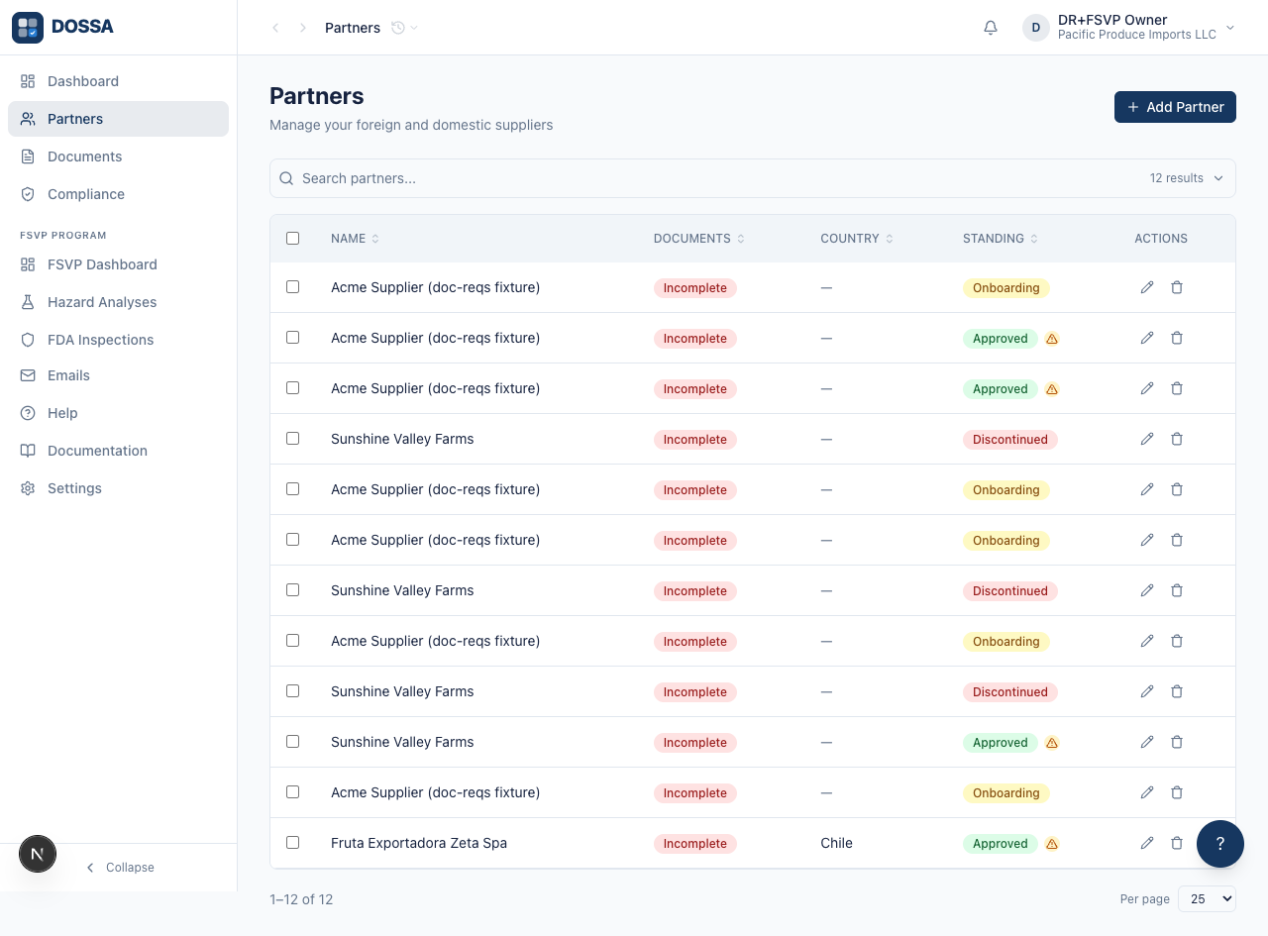Sort table by the DOCUMENTS column
The image size is (1268, 936).
[699, 239]
